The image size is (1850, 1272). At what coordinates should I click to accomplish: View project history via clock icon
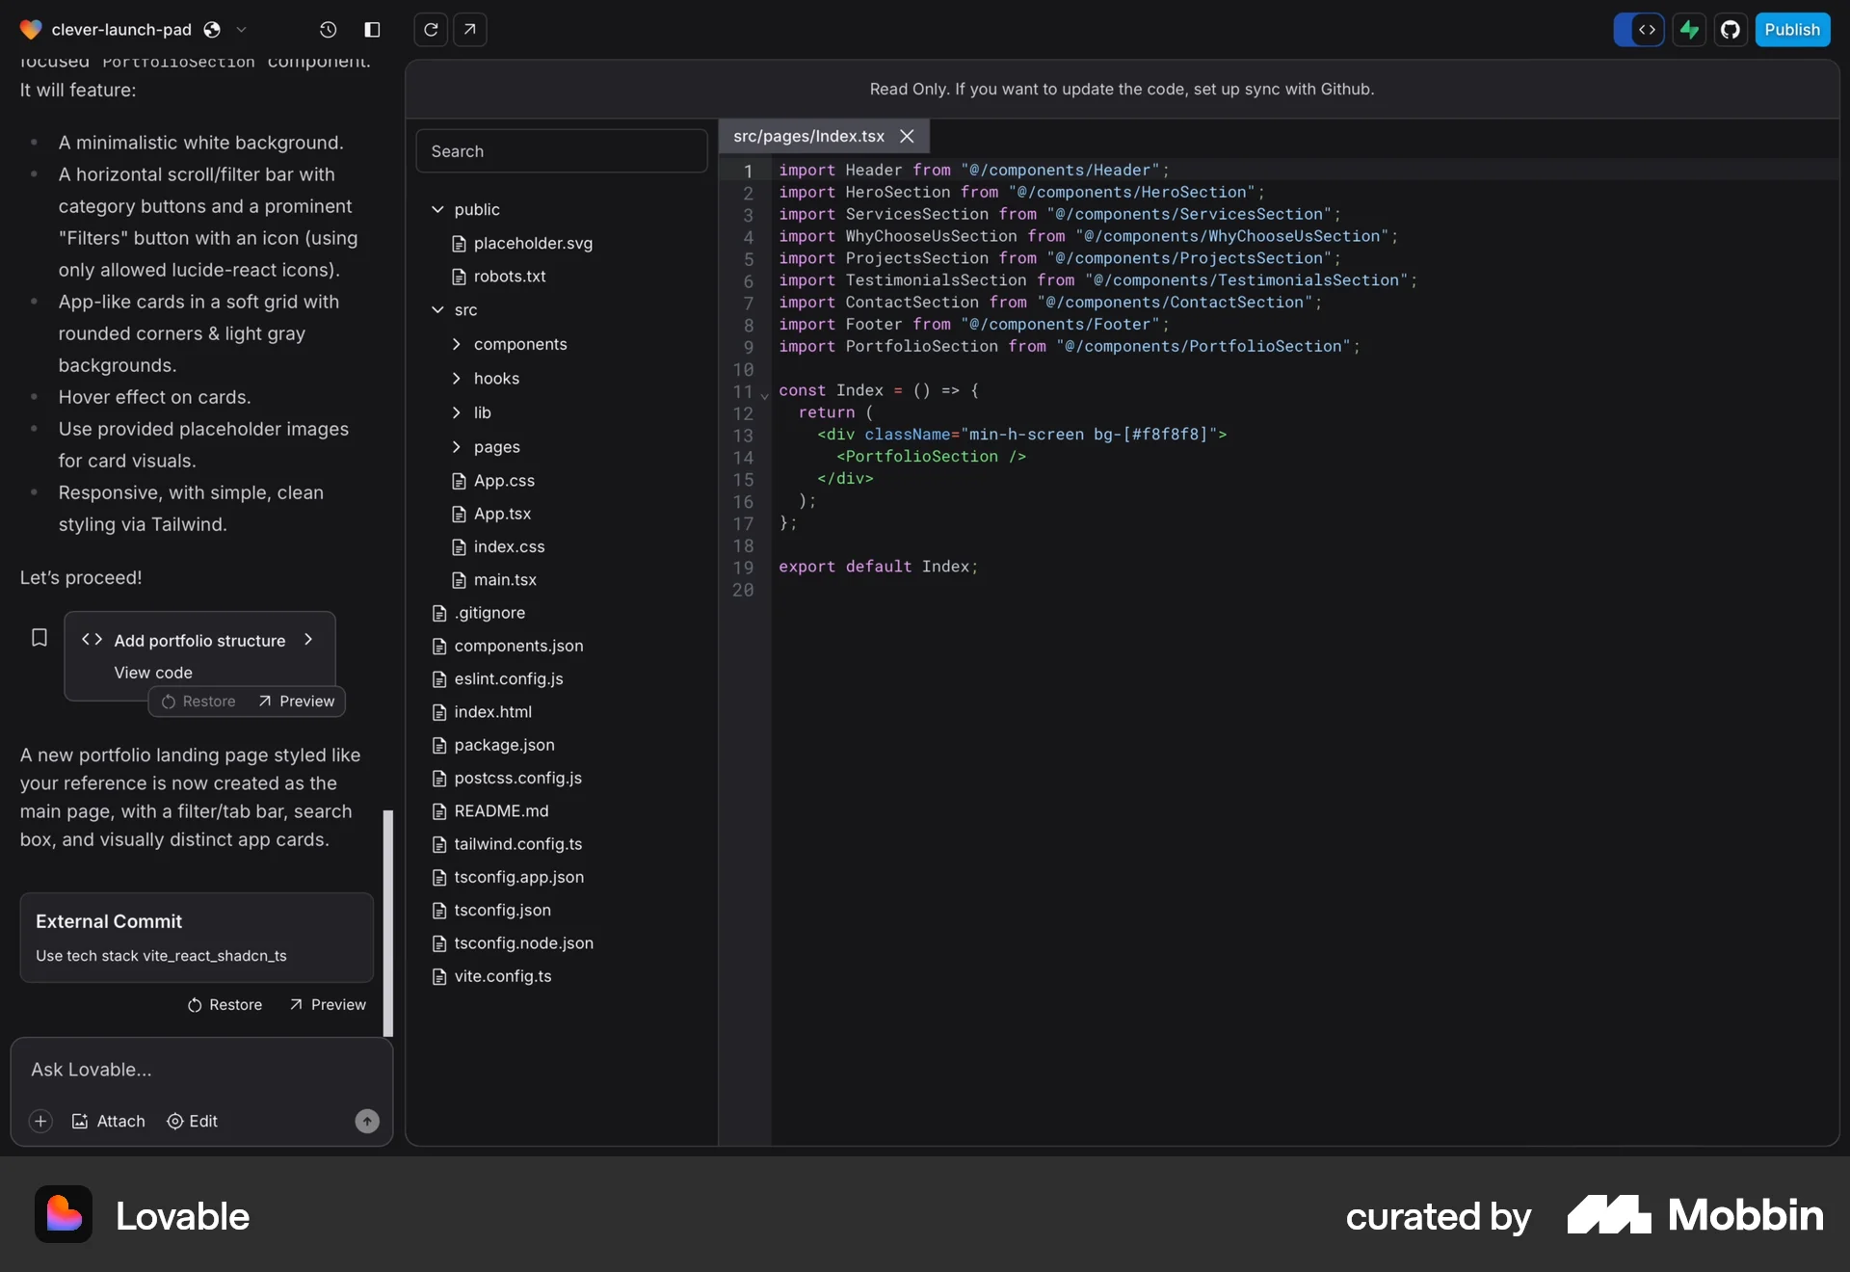click(x=329, y=30)
